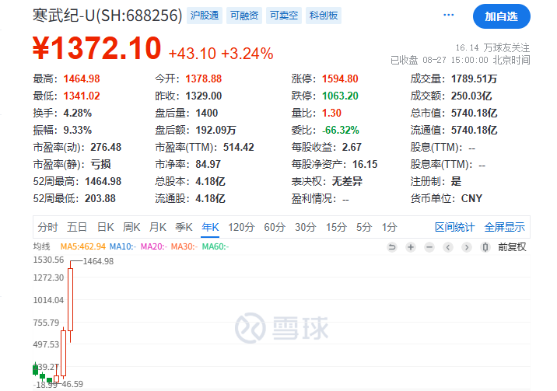Zoom out chart with minus icon

[x=429, y=247]
